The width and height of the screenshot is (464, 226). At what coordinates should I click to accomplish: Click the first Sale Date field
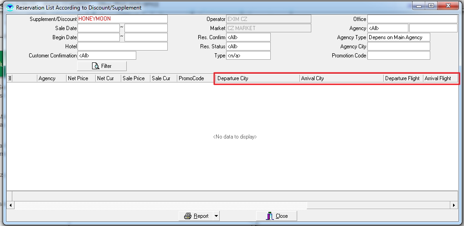[98, 28]
